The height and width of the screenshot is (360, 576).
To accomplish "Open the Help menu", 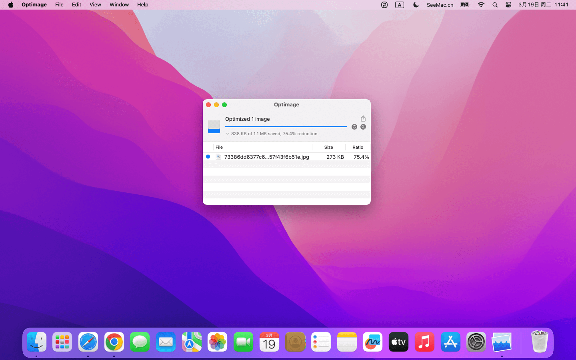I will tap(143, 5).
